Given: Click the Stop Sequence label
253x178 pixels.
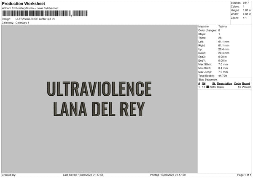Looking at the screenshot, I should 208,80.
